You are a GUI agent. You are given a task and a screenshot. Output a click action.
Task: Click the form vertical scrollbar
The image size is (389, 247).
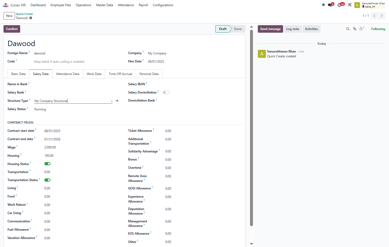252,128
